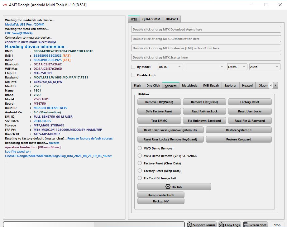
Task: Open the Flash tab
Action: [x=137, y=85]
